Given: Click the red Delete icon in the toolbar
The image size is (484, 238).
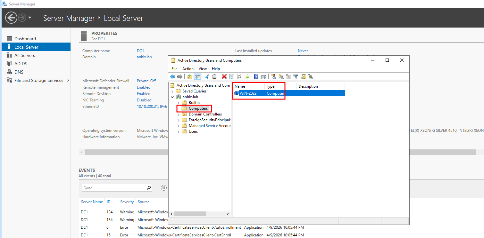Looking at the screenshot, I should coord(224,76).
